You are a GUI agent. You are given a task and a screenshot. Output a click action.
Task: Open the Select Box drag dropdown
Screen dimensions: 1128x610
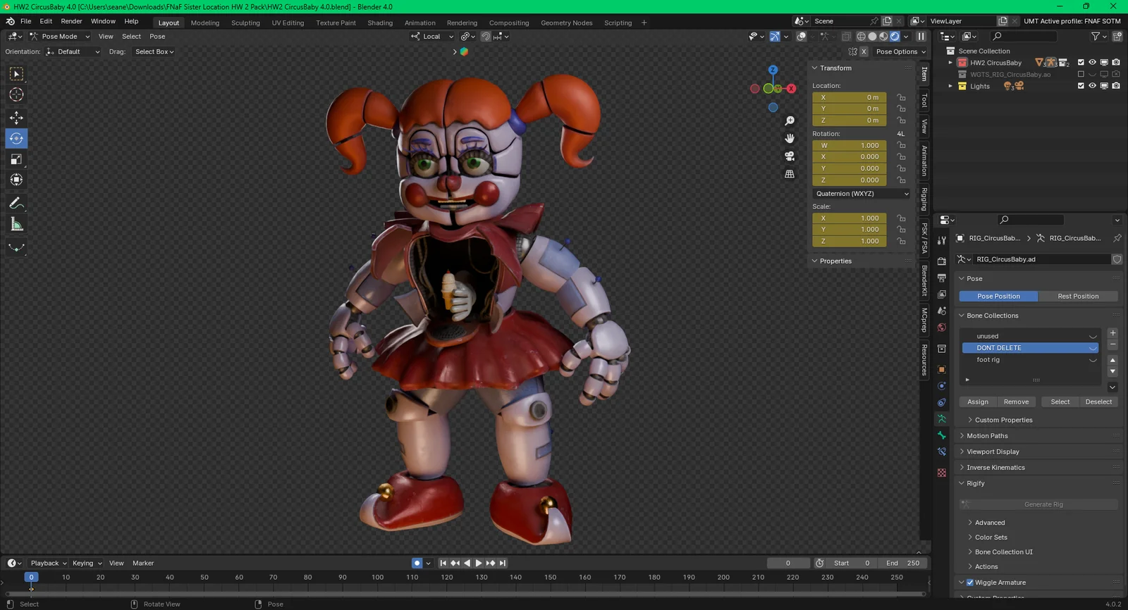click(x=154, y=51)
